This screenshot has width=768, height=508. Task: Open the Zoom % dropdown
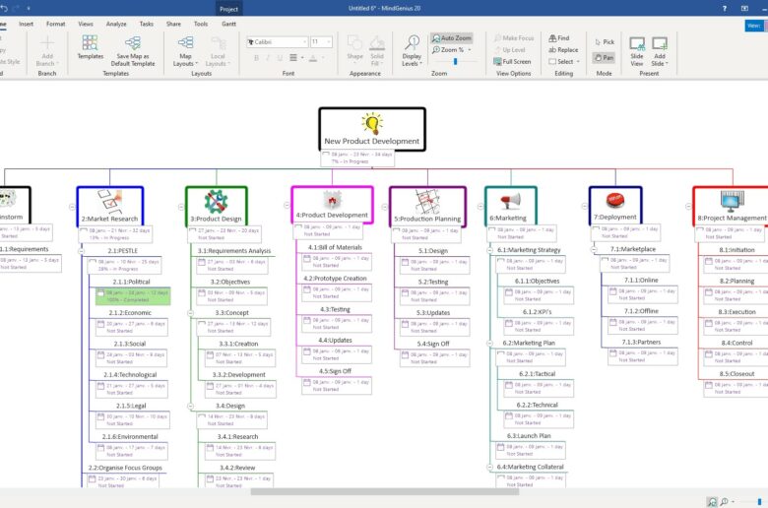click(451, 49)
